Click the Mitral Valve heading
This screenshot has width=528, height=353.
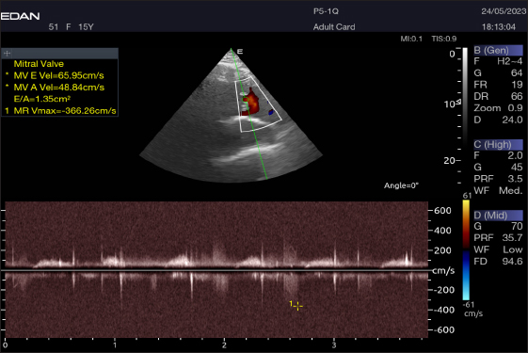(x=39, y=64)
